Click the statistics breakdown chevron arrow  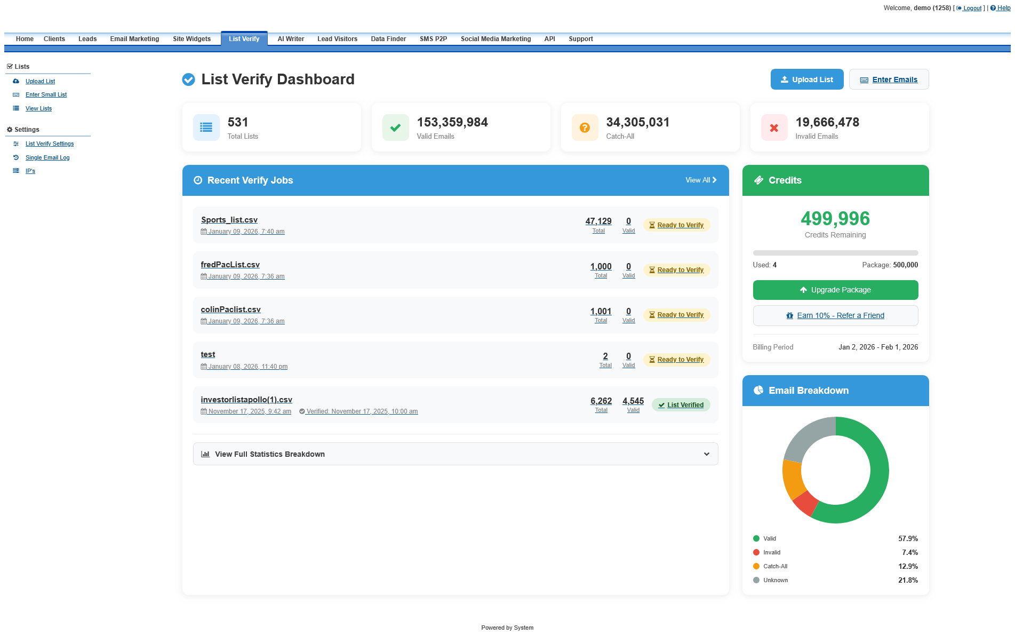coord(707,454)
